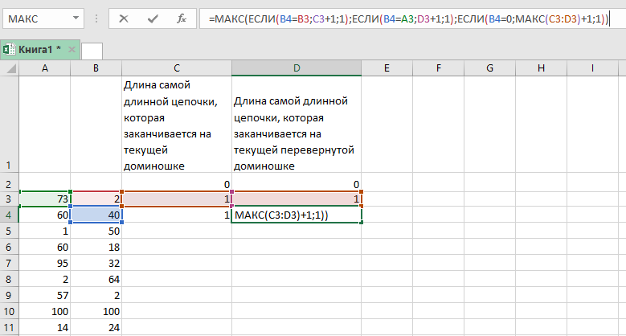Select column H by its header

point(541,68)
